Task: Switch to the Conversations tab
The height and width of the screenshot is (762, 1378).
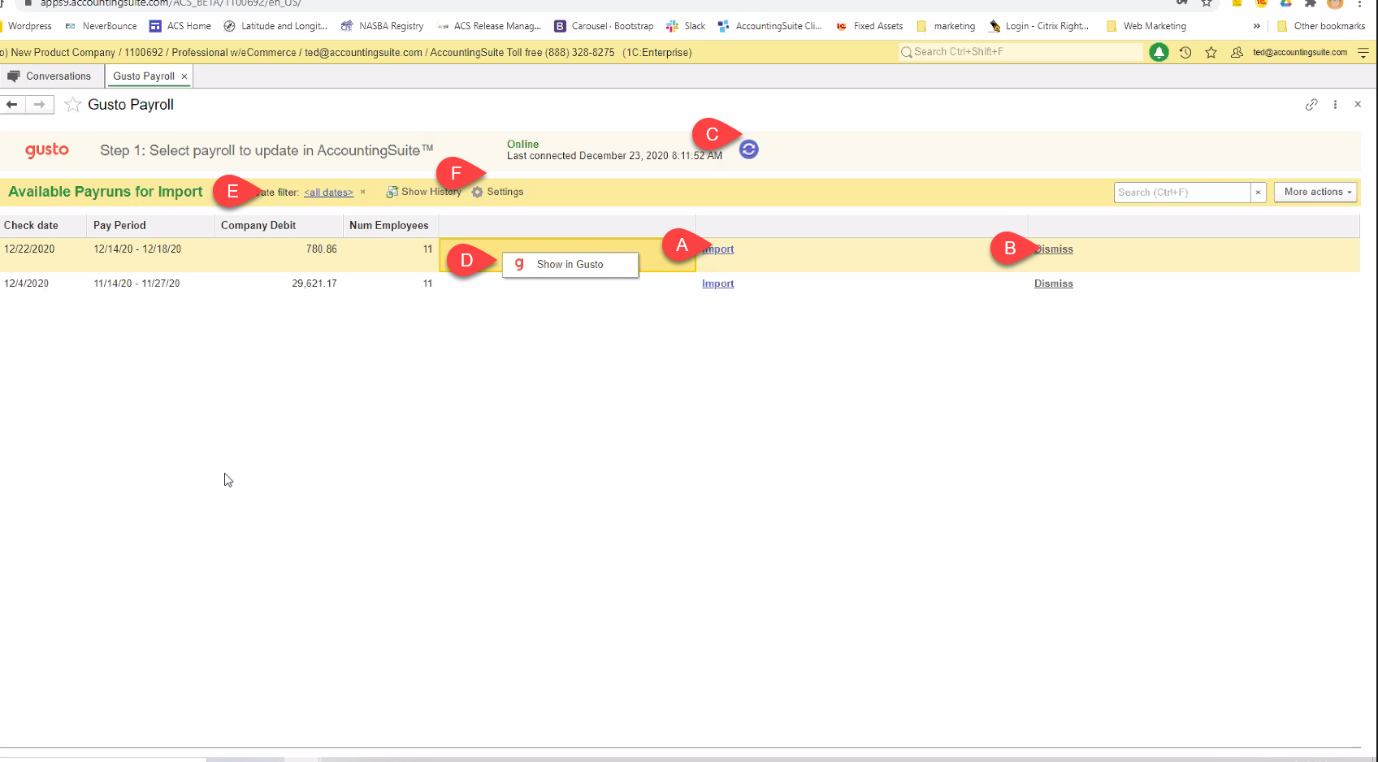Action: click(x=50, y=76)
